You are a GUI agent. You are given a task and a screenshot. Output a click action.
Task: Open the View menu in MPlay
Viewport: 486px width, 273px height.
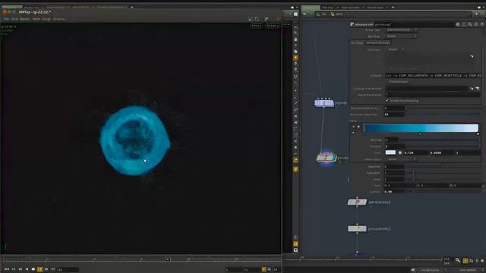[14, 19]
